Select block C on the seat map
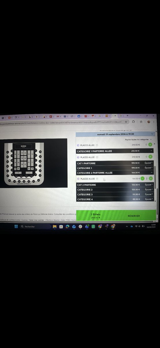 [32, 154]
